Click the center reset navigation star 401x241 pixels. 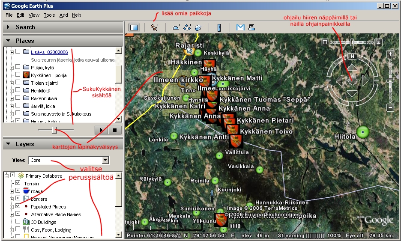(x=352, y=80)
